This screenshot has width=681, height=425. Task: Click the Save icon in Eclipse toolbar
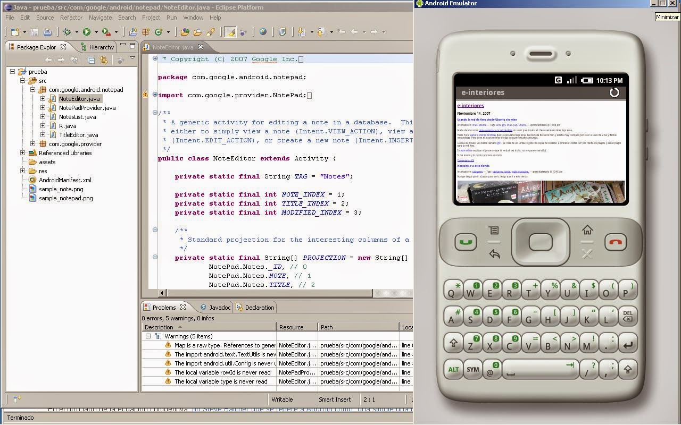tap(35, 32)
